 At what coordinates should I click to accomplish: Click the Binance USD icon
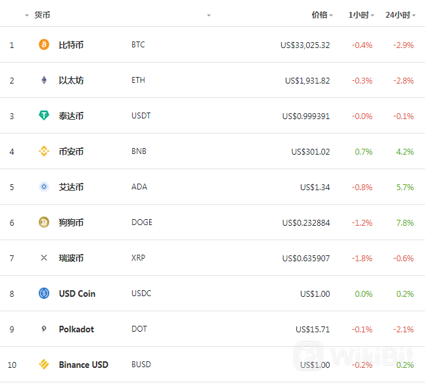pyautogui.click(x=44, y=365)
